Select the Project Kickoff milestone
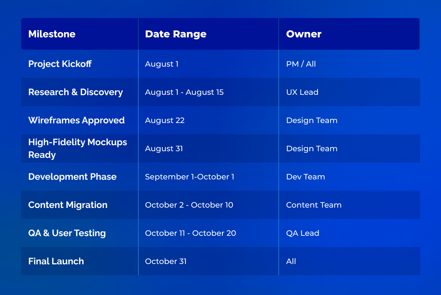Viewport: 441px width, 295px height. click(x=60, y=64)
